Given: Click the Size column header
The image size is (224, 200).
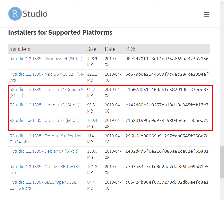Looking at the screenshot, I should click(92, 49).
